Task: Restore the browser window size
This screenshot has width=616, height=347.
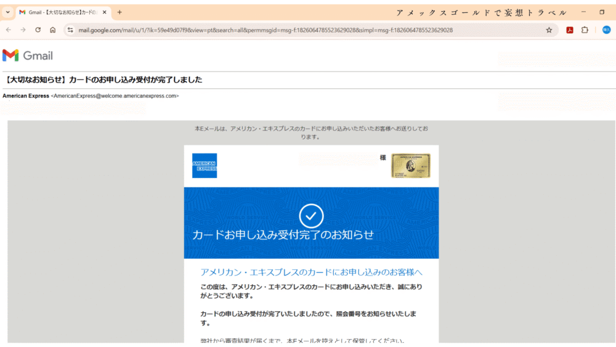Action: [602, 12]
